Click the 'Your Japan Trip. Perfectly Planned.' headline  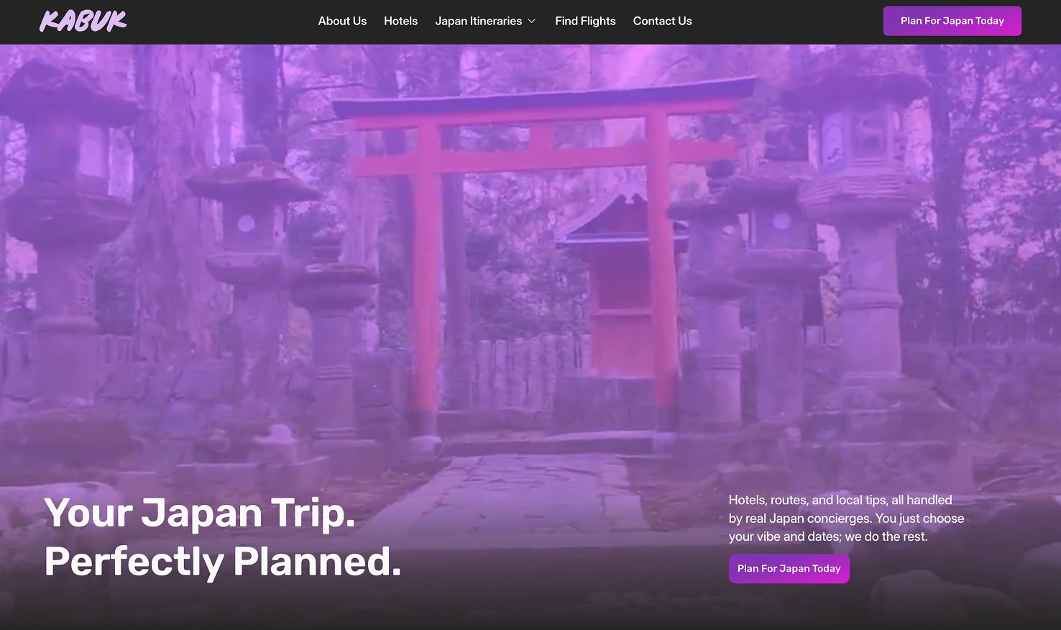tap(223, 537)
